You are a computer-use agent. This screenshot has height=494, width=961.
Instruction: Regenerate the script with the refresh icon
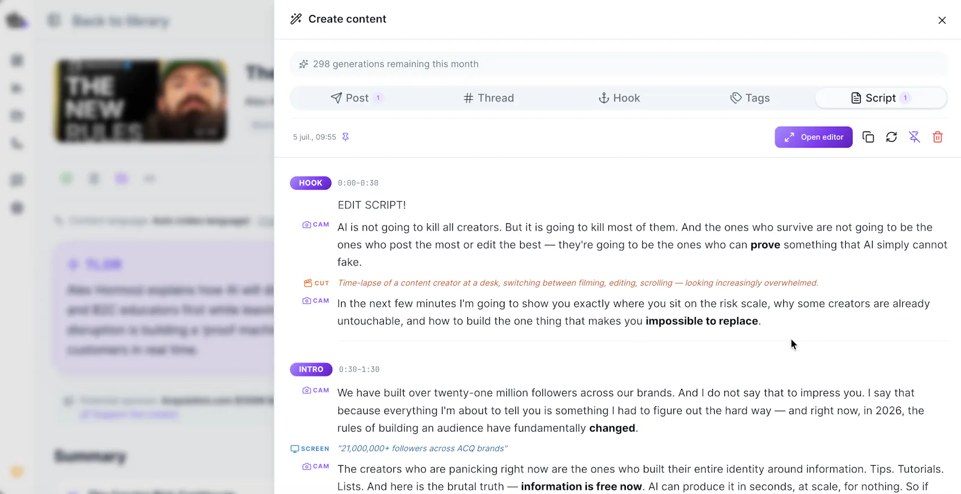891,137
